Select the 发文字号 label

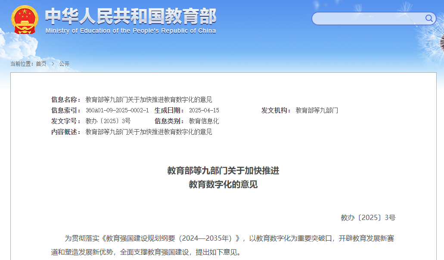(x=66, y=121)
